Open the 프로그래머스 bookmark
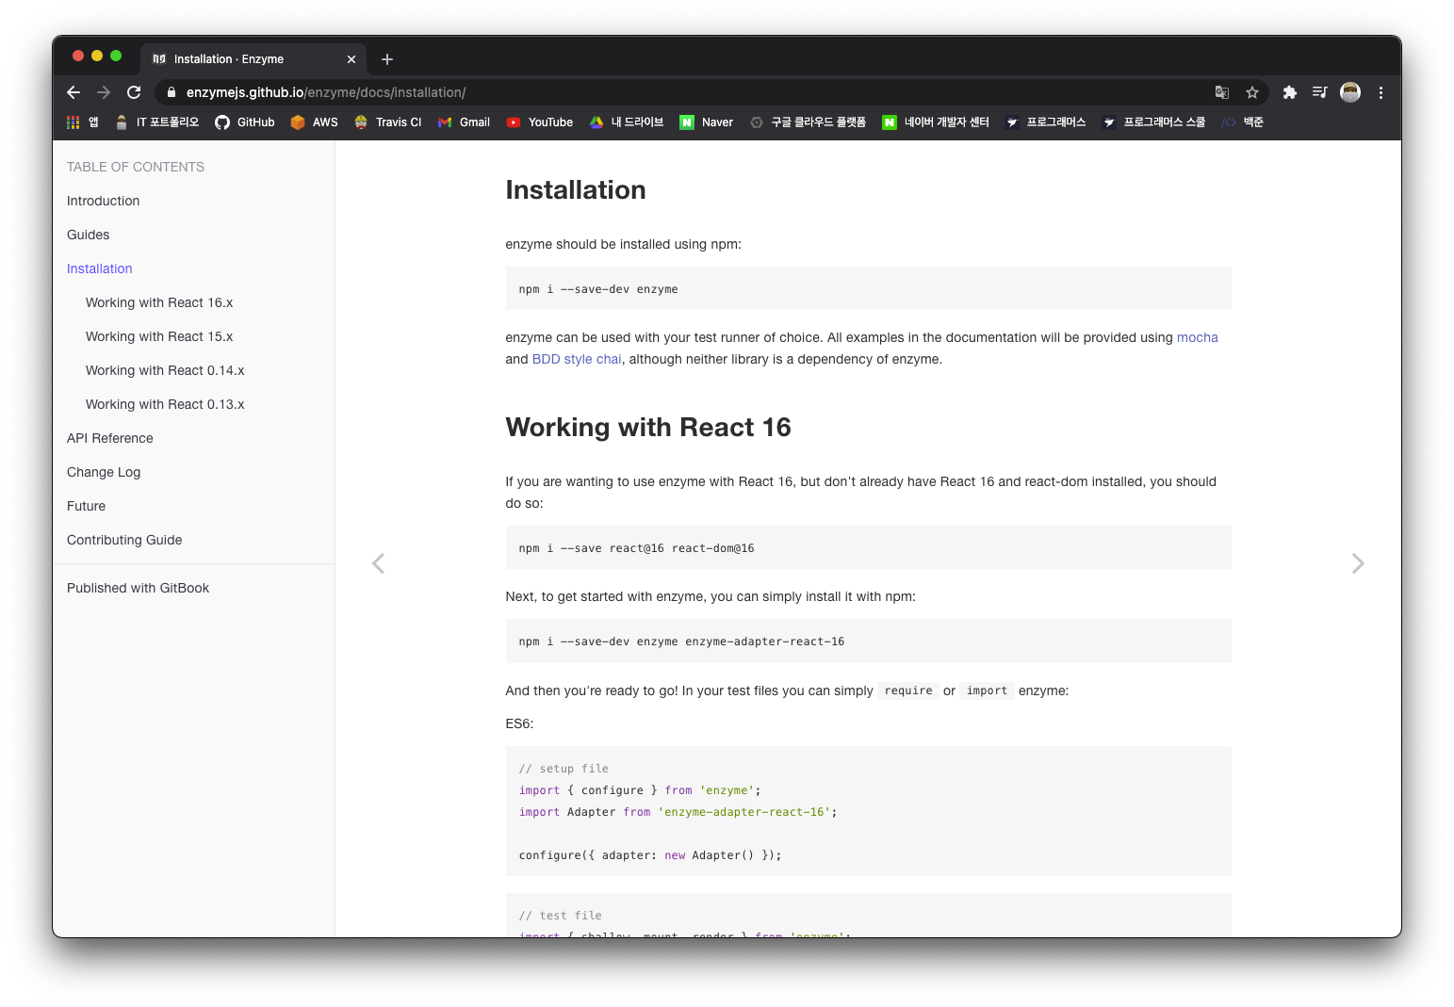Viewport: 1454px width, 1007px height. [x=1046, y=122]
